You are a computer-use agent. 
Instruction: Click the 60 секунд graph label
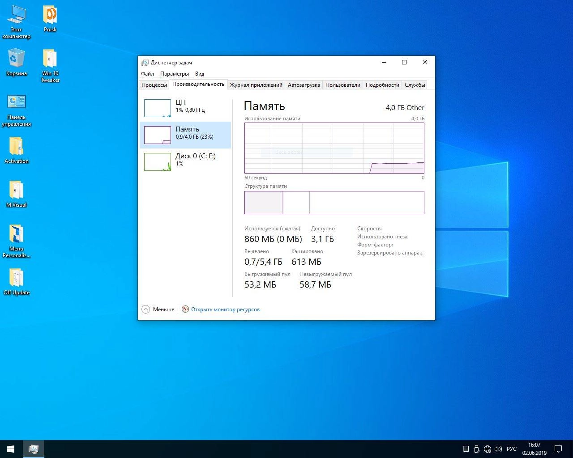[256, 178]
